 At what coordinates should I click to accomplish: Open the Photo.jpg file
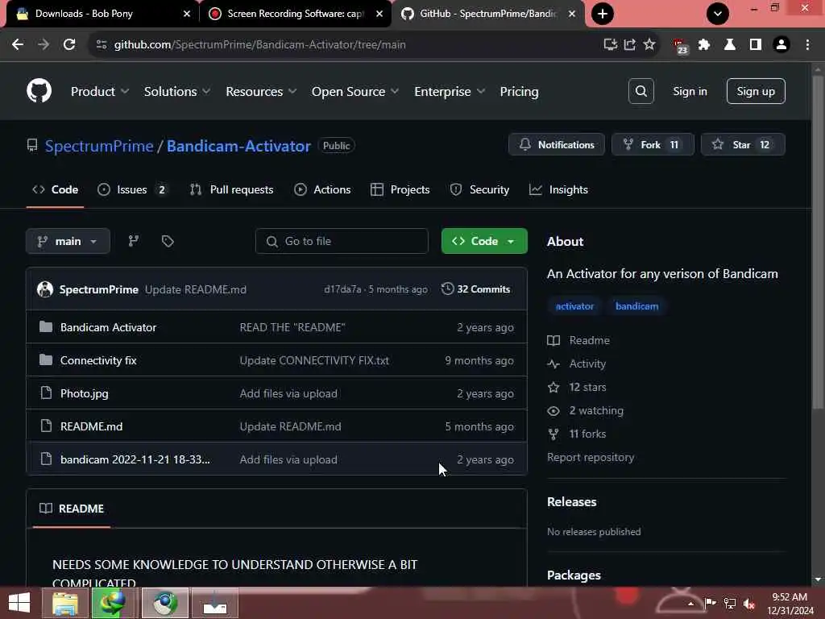[84, 393]
